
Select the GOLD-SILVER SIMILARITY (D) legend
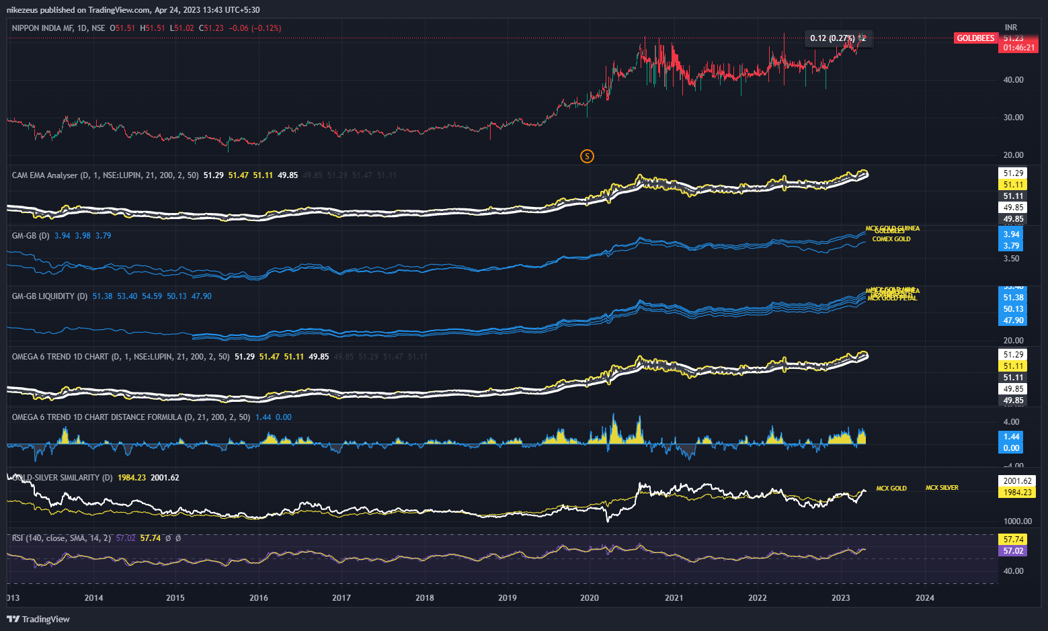[x=63, y=478]
